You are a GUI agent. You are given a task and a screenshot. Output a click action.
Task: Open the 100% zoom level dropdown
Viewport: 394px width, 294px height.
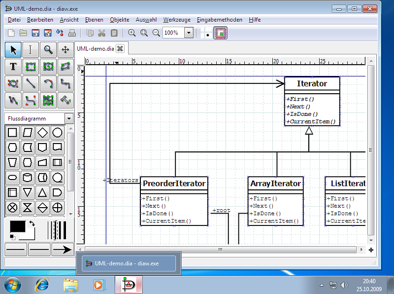click(x=189, y=33)
